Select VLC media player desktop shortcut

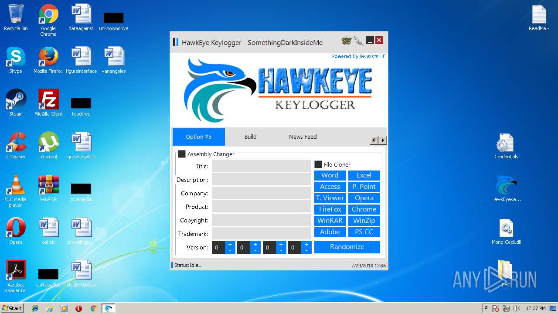click(16, 191)
